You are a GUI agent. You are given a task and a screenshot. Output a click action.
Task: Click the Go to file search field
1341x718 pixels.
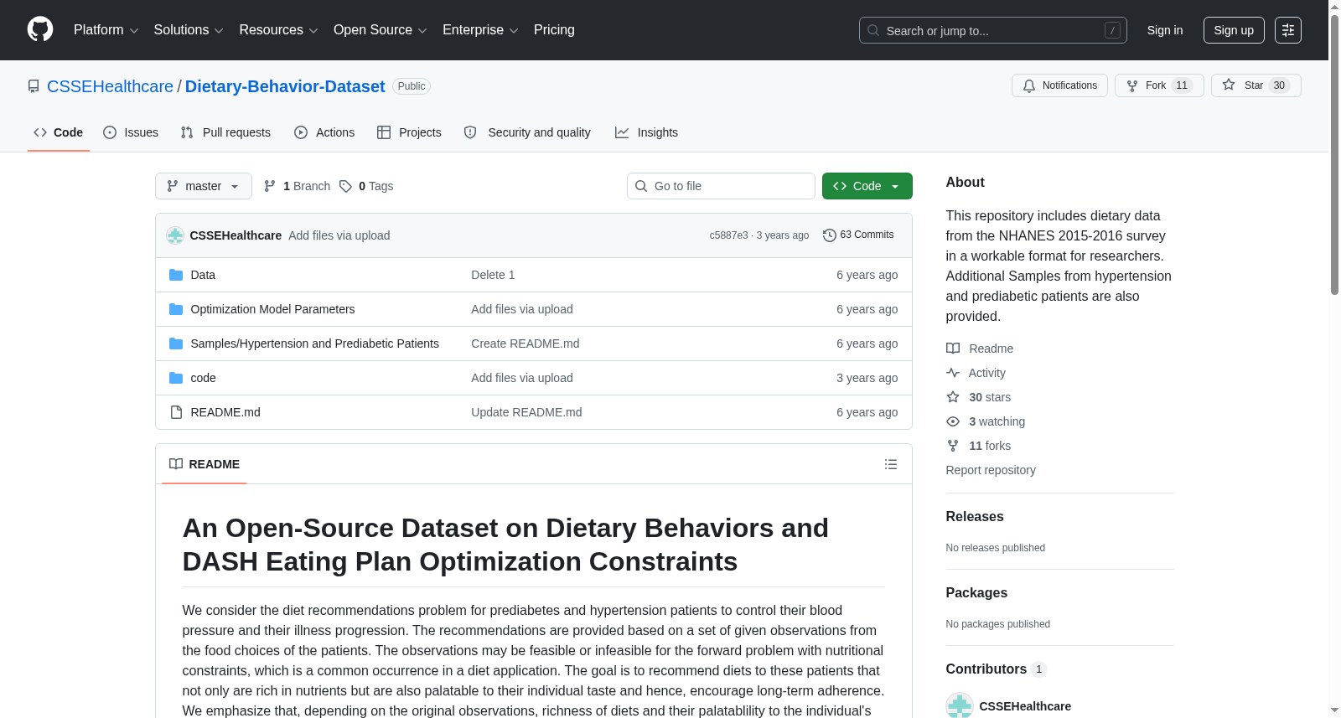(721, 186)
